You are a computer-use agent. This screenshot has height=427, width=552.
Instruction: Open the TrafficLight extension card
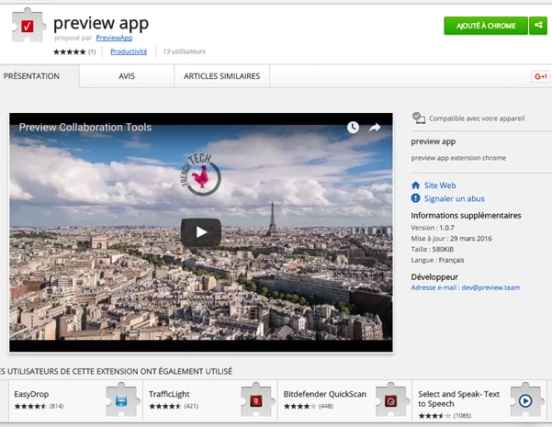pyautogui.click(x=210, y=400)
